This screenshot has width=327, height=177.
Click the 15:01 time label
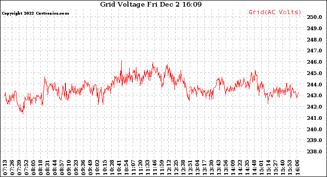tap(261, 168)
